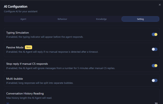Click 'Stop reply if manual CS responds' title
163x104 pixels.
click(27, 64)
